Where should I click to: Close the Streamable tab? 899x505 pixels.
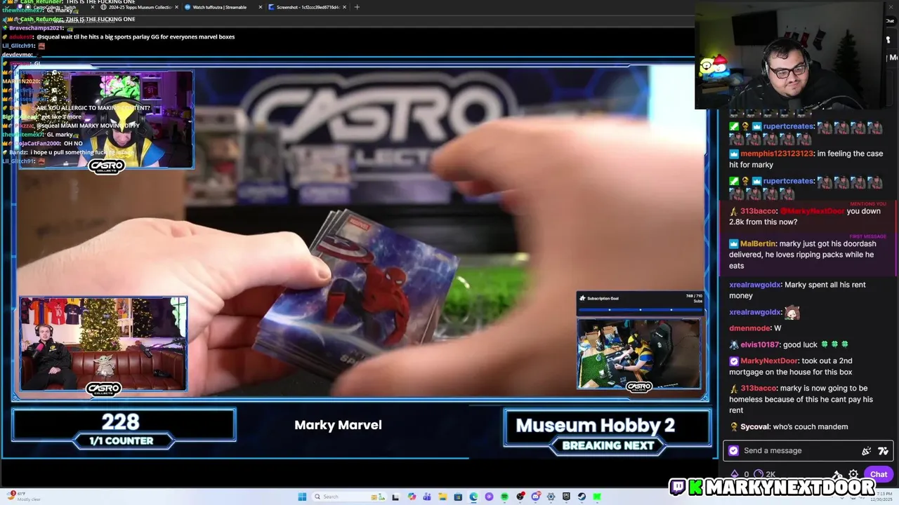click(x=261, y=7)
